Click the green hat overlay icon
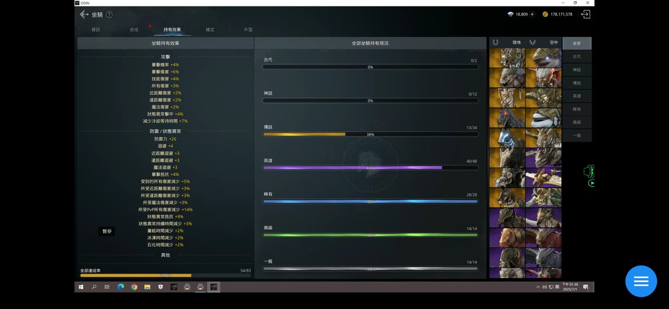The width and height of the screenshot is (669, 309). (589, 171)
